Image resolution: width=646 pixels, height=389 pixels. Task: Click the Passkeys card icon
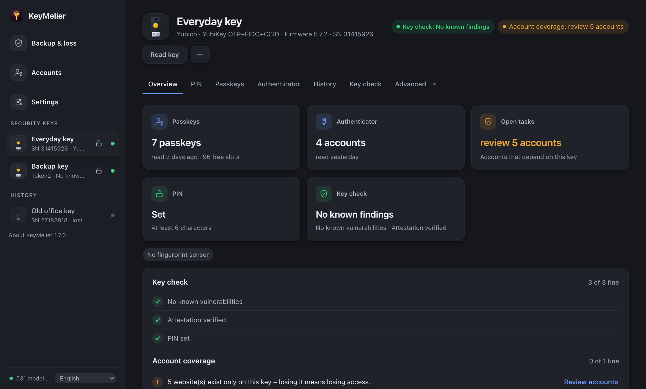pos(159,122)
